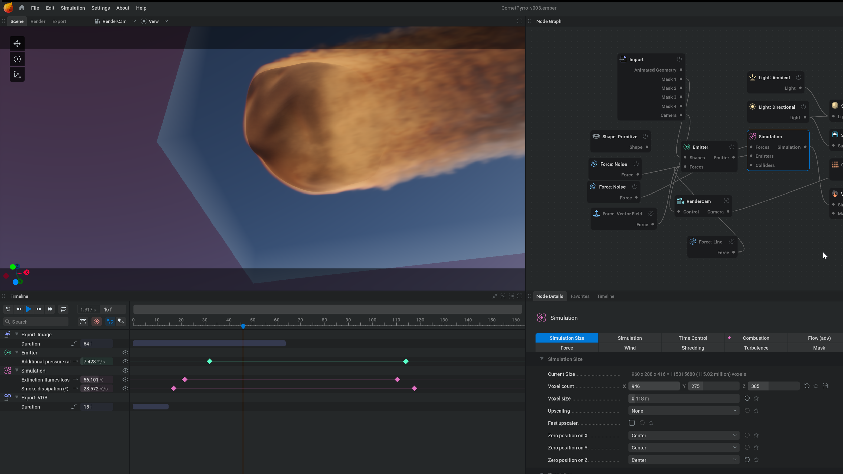This screenshot has height=474, width=843.
Task: Start timeline playback with Play button
Action: [29, 309]
